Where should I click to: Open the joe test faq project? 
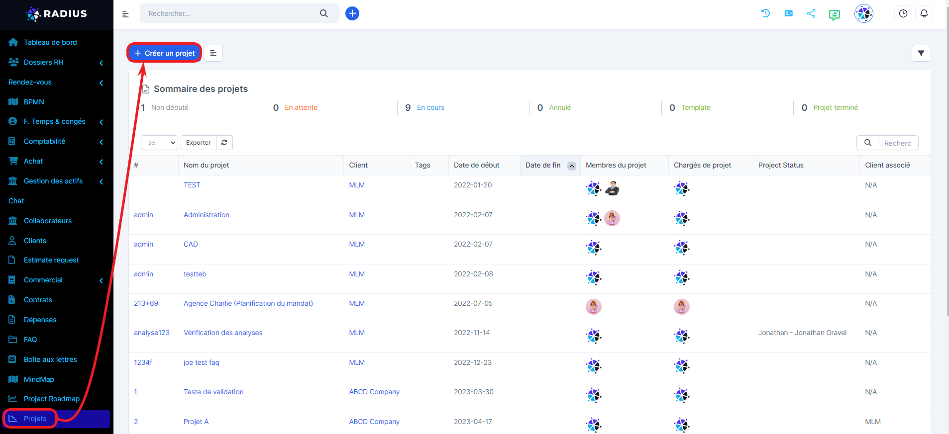tap(201, 362)
